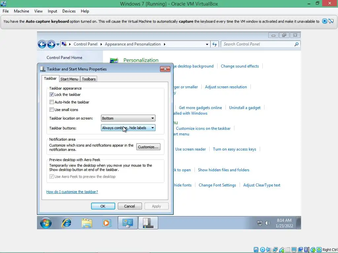The image size is (338, 253).
Task: Enable Auto-hide the taskbar
Action: (51, 102)
